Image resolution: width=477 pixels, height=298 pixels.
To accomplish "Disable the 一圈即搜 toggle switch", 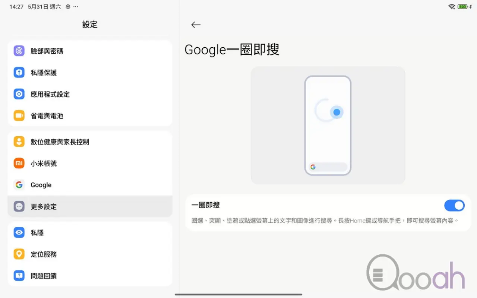I will pyautogui.click(x=454, y=205).
